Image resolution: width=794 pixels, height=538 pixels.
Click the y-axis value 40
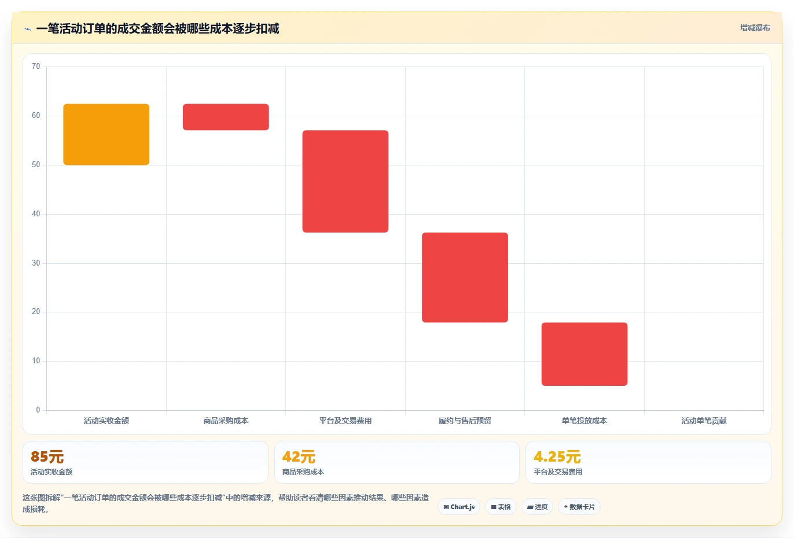click(36, 214)
